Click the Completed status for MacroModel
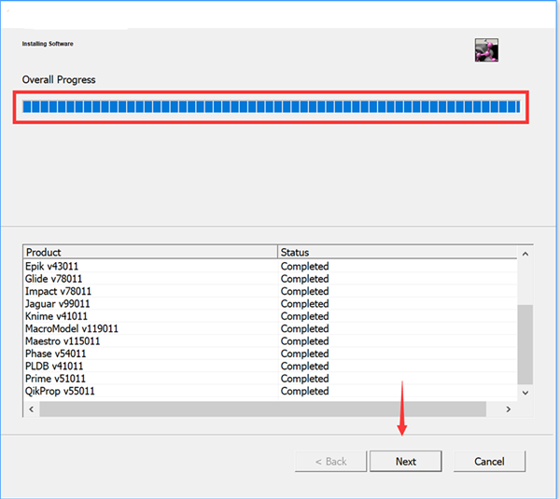The image size is (560, 499). [304, 328]
